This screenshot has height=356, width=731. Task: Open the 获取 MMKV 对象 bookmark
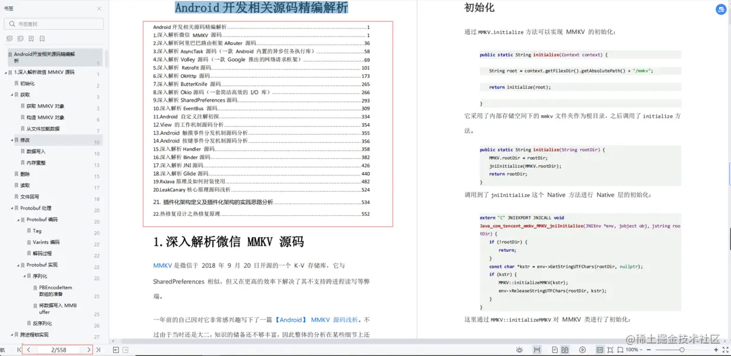(x=45, y=107)
